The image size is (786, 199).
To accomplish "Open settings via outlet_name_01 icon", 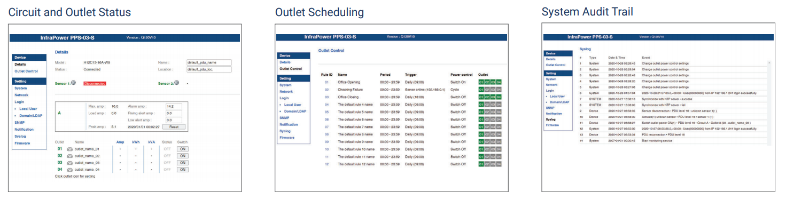I will point(70,149).
